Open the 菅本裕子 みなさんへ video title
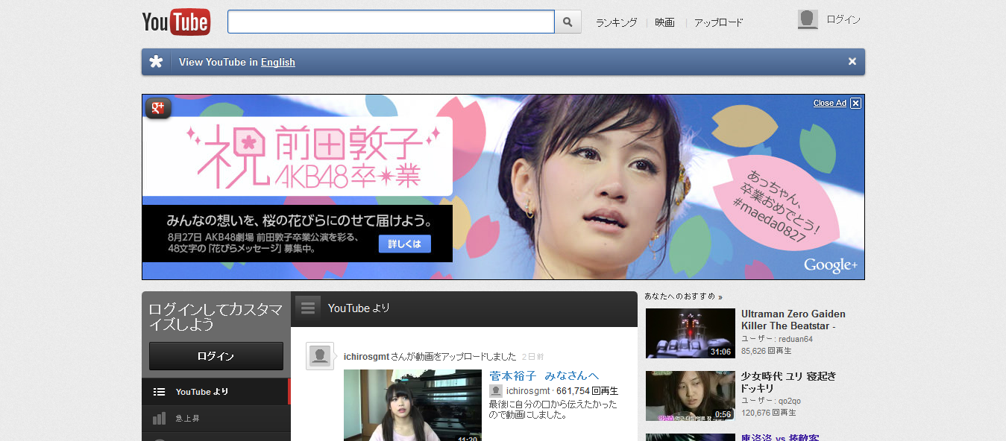This screenshot has height=441, width=1006. point(544,375)
